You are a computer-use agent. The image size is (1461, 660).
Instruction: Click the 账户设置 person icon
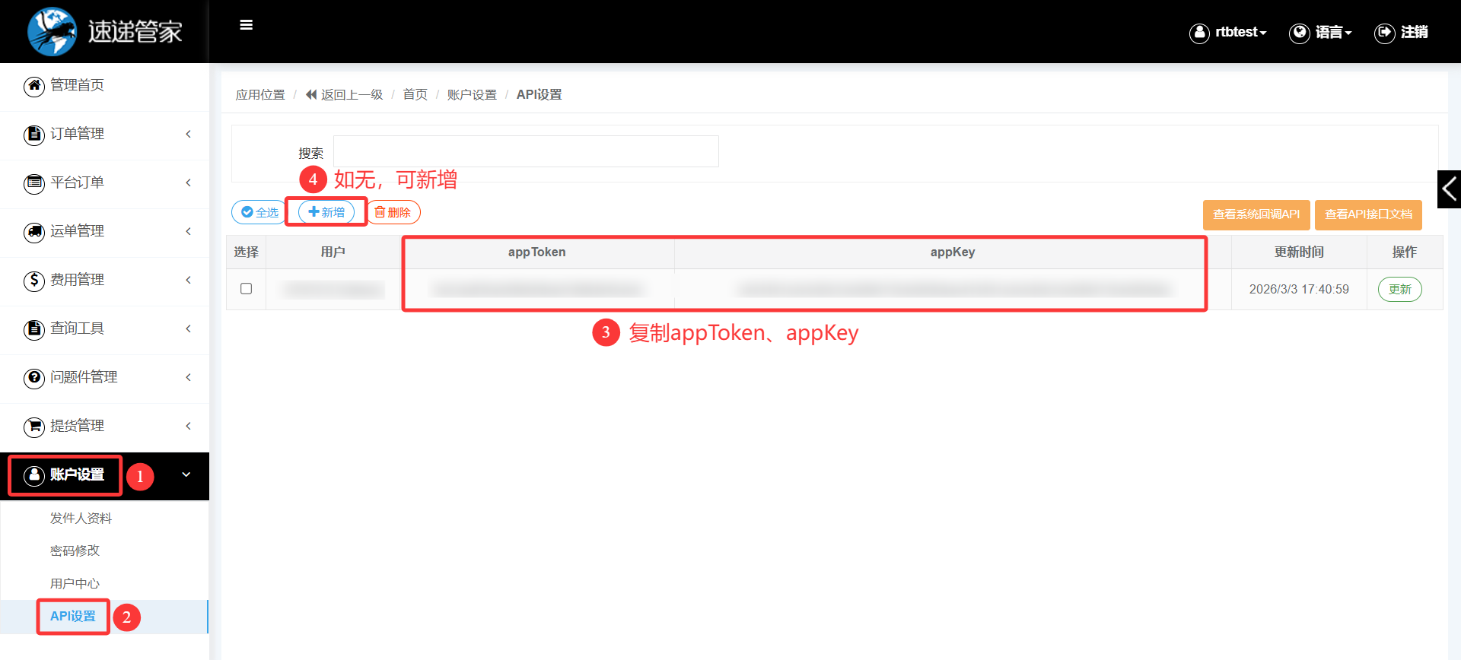(x=34, y=475)
